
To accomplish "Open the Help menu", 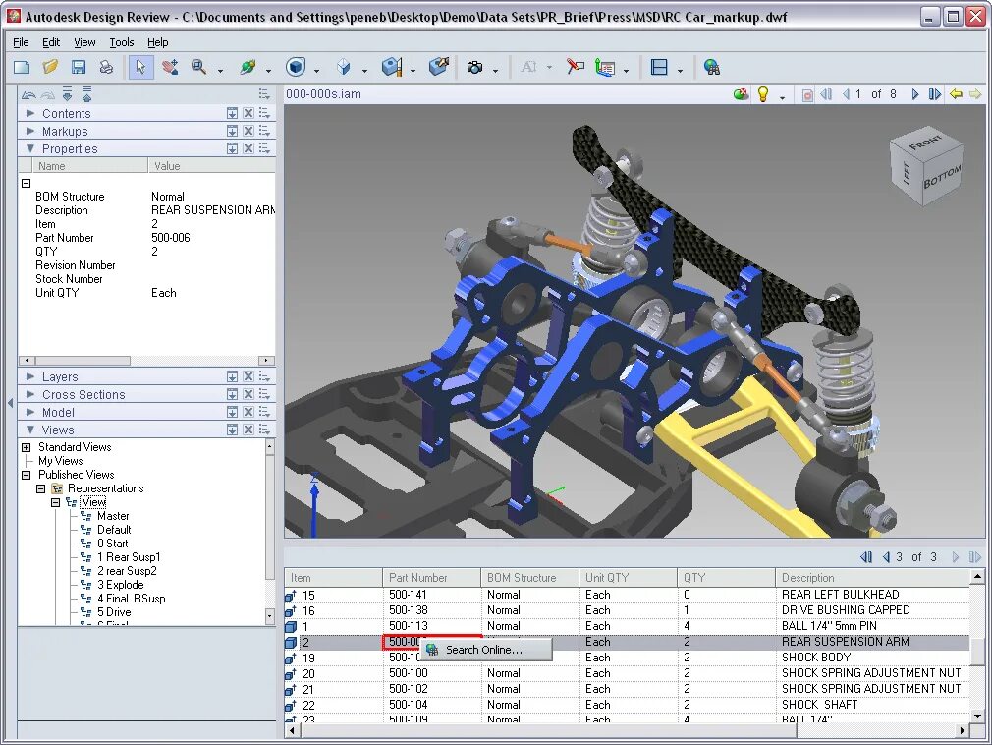I will [x=157, y=42].
